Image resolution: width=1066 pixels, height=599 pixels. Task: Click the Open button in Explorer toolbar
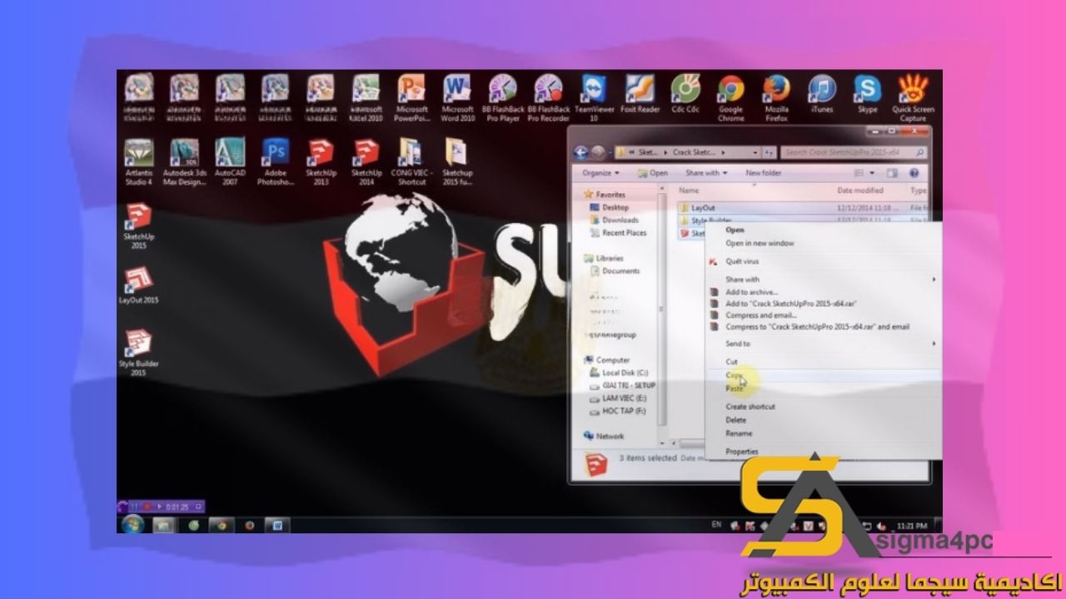pos(653,173)
